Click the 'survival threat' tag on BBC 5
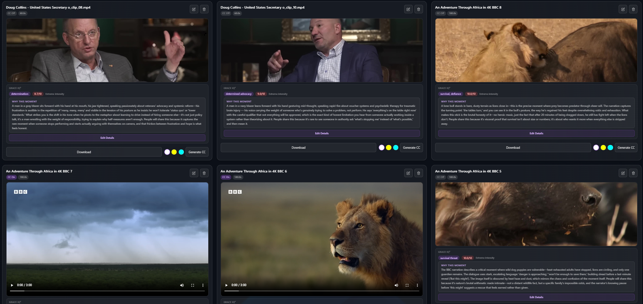This screenshot has width=643, height=304. (x=449, y=258)
